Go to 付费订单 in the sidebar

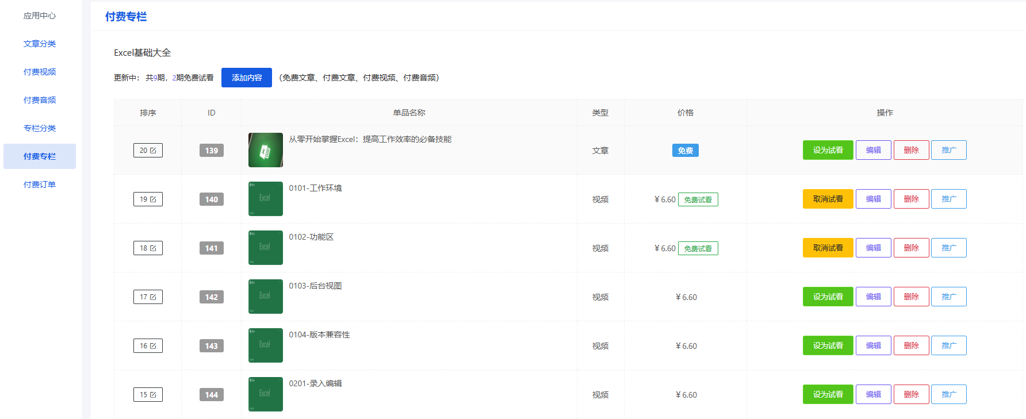point(40,184)
